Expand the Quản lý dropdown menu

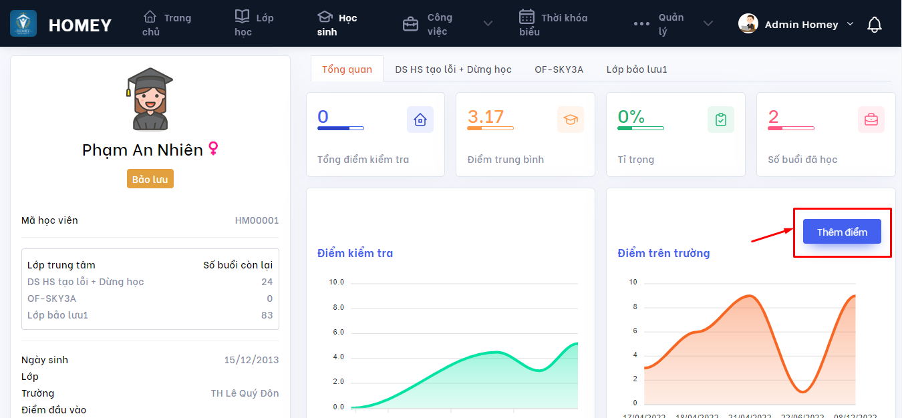[x=708, y=24]
